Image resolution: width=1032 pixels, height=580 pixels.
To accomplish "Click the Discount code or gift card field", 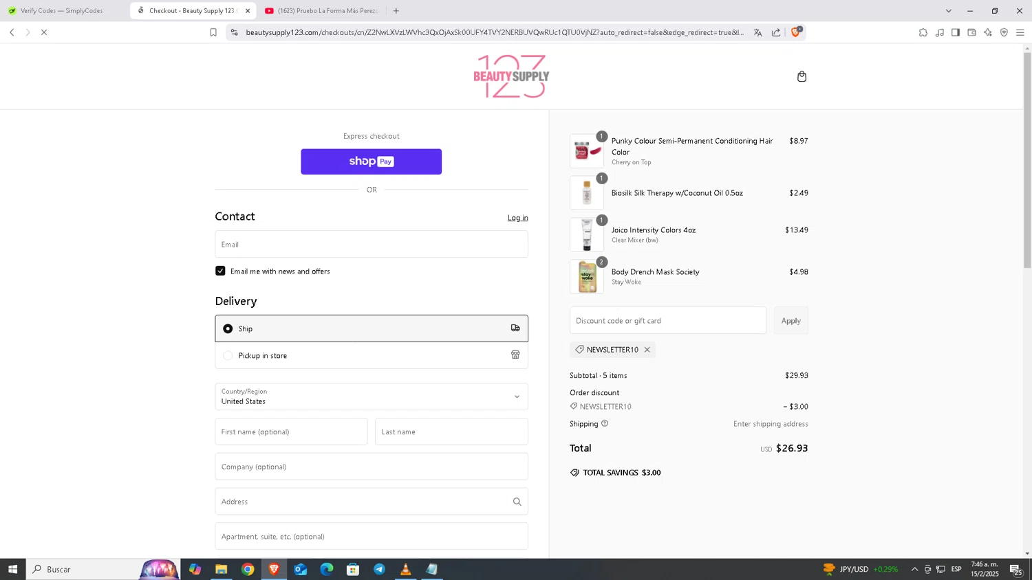I will point(668,321).
